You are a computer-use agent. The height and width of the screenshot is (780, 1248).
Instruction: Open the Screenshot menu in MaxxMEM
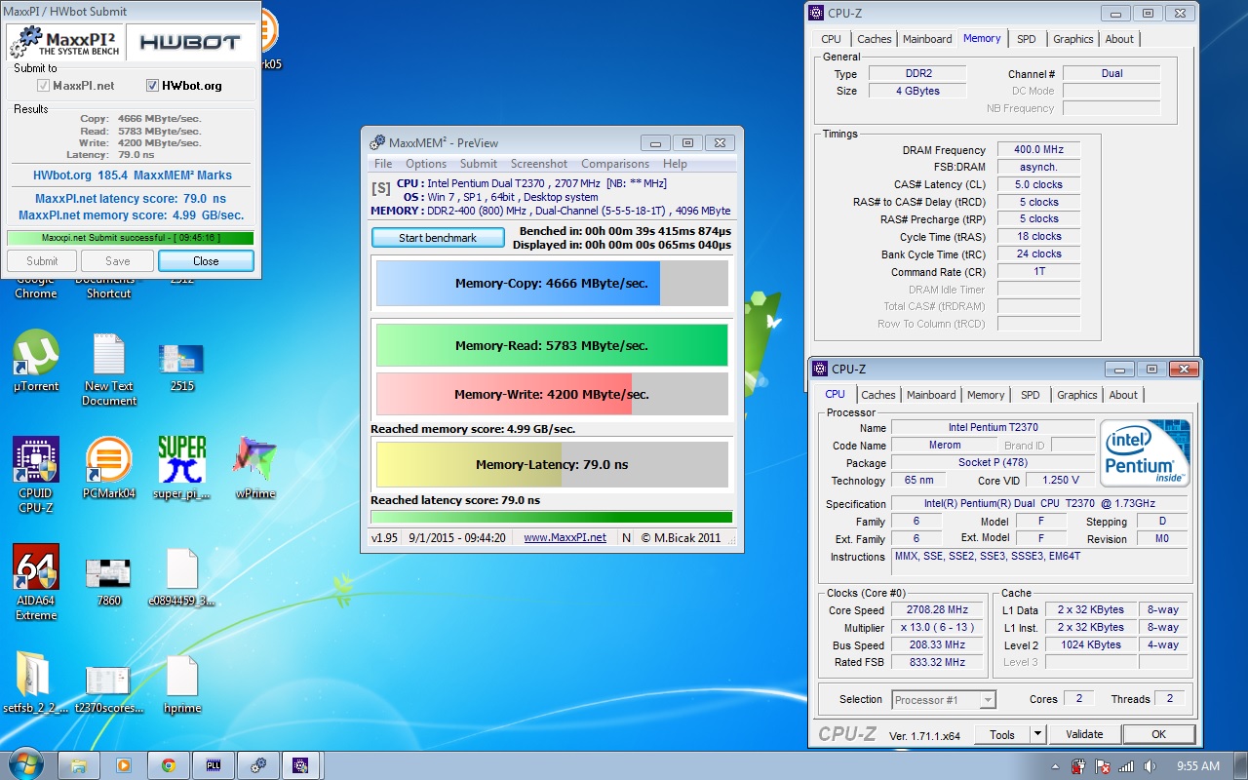pos(539,164)
